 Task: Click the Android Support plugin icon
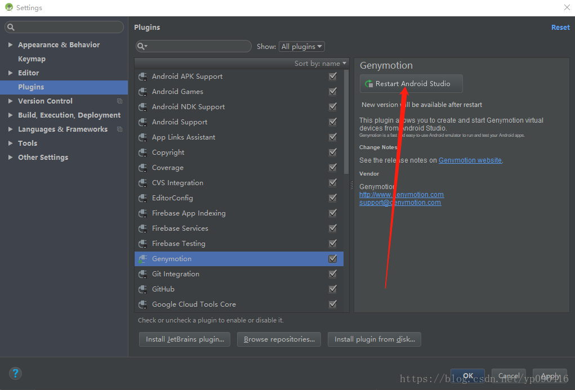142,122
